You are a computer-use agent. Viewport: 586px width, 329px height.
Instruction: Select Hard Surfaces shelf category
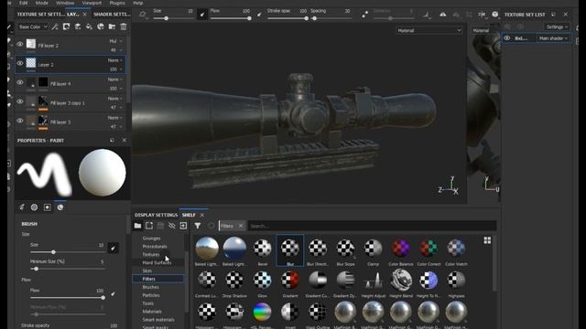coord(157,262)
